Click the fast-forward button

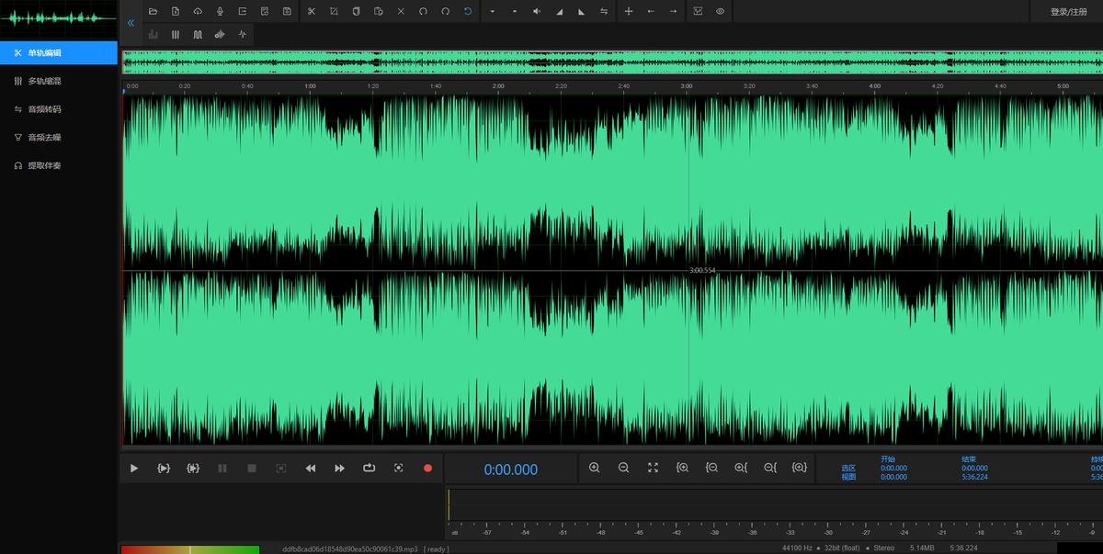click(x=339, y=469)
